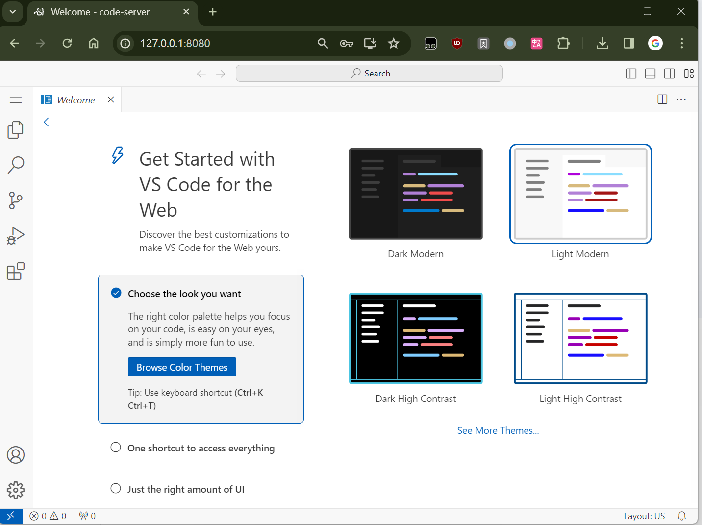702x525 pixels.
Task: Select the Welcome editor tab
Action: pos(76,100)
